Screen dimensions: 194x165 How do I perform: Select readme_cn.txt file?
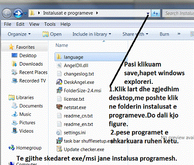point(78,116)
